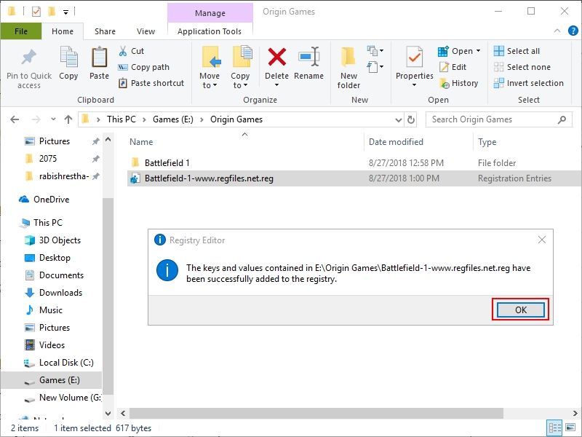
Task: Switch to the View ribbon tab
Action: click(x=145, y=31)
